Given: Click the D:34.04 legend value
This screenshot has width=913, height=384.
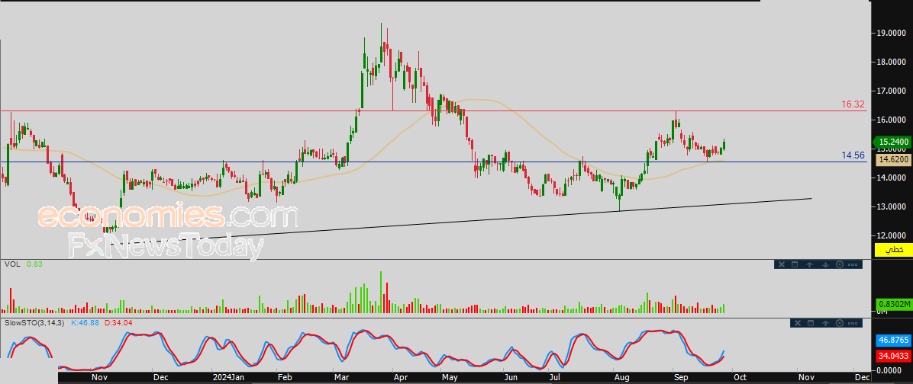Looking at the screenshot, I should [118, 322].
